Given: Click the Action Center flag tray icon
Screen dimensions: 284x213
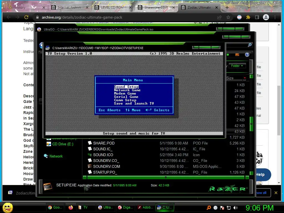Looking at the screenshot, I should [222, 208].
